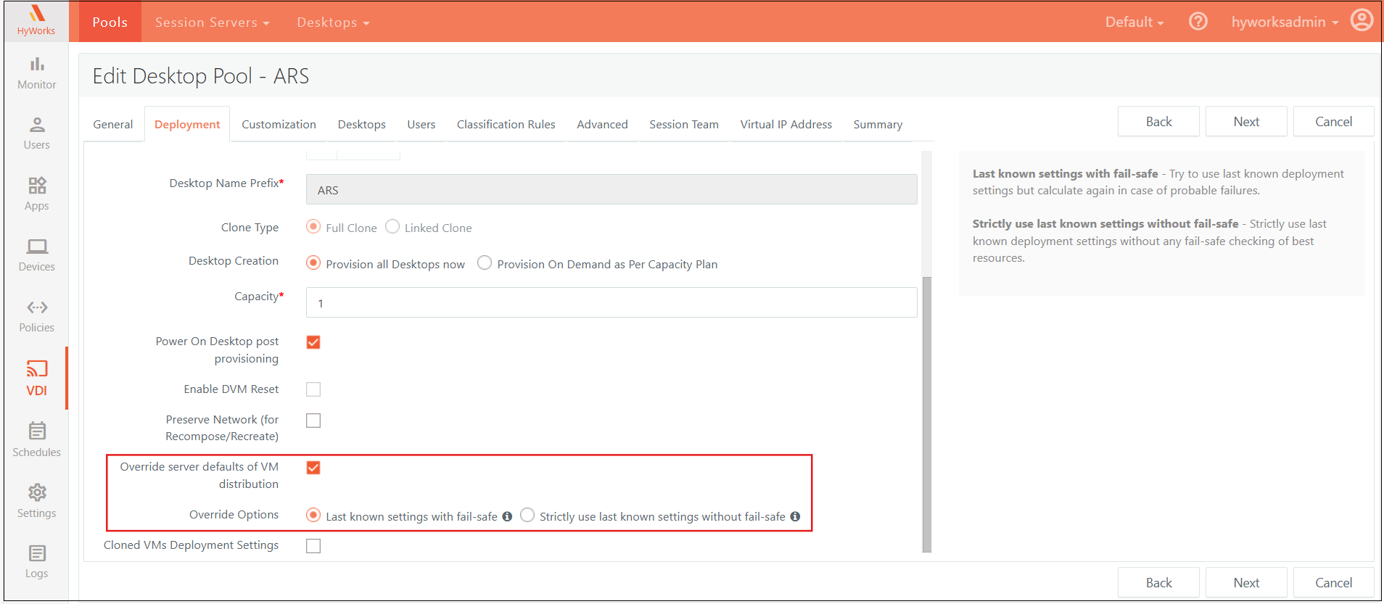Click the help question mark icon
1384x604 pixels.
1198,22
